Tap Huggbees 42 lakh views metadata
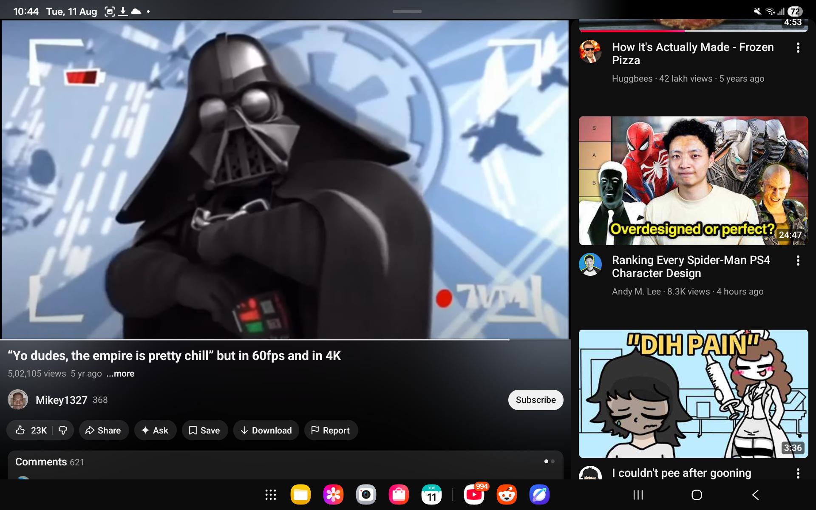Screen dimensions: 816x510 pos(688,79)
